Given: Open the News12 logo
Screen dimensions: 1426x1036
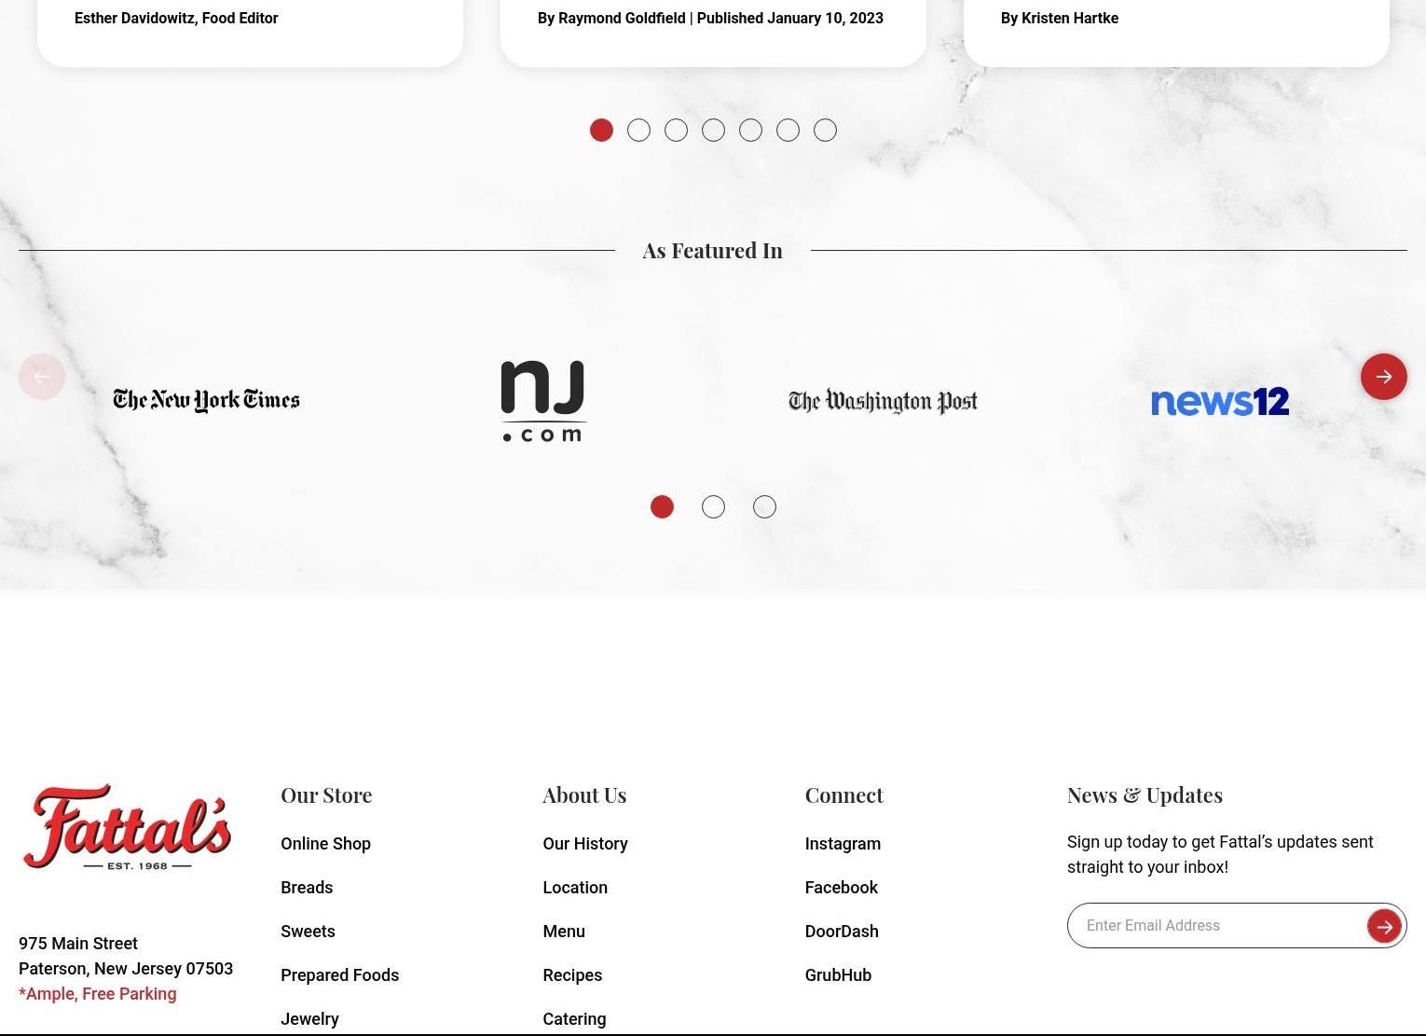Looking at the screenshot, I should point(1220,402).
